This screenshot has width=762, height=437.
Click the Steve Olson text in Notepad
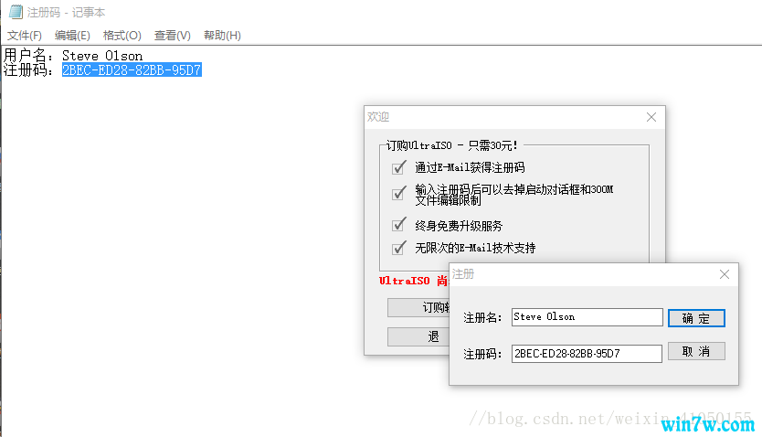click(102, 56)
